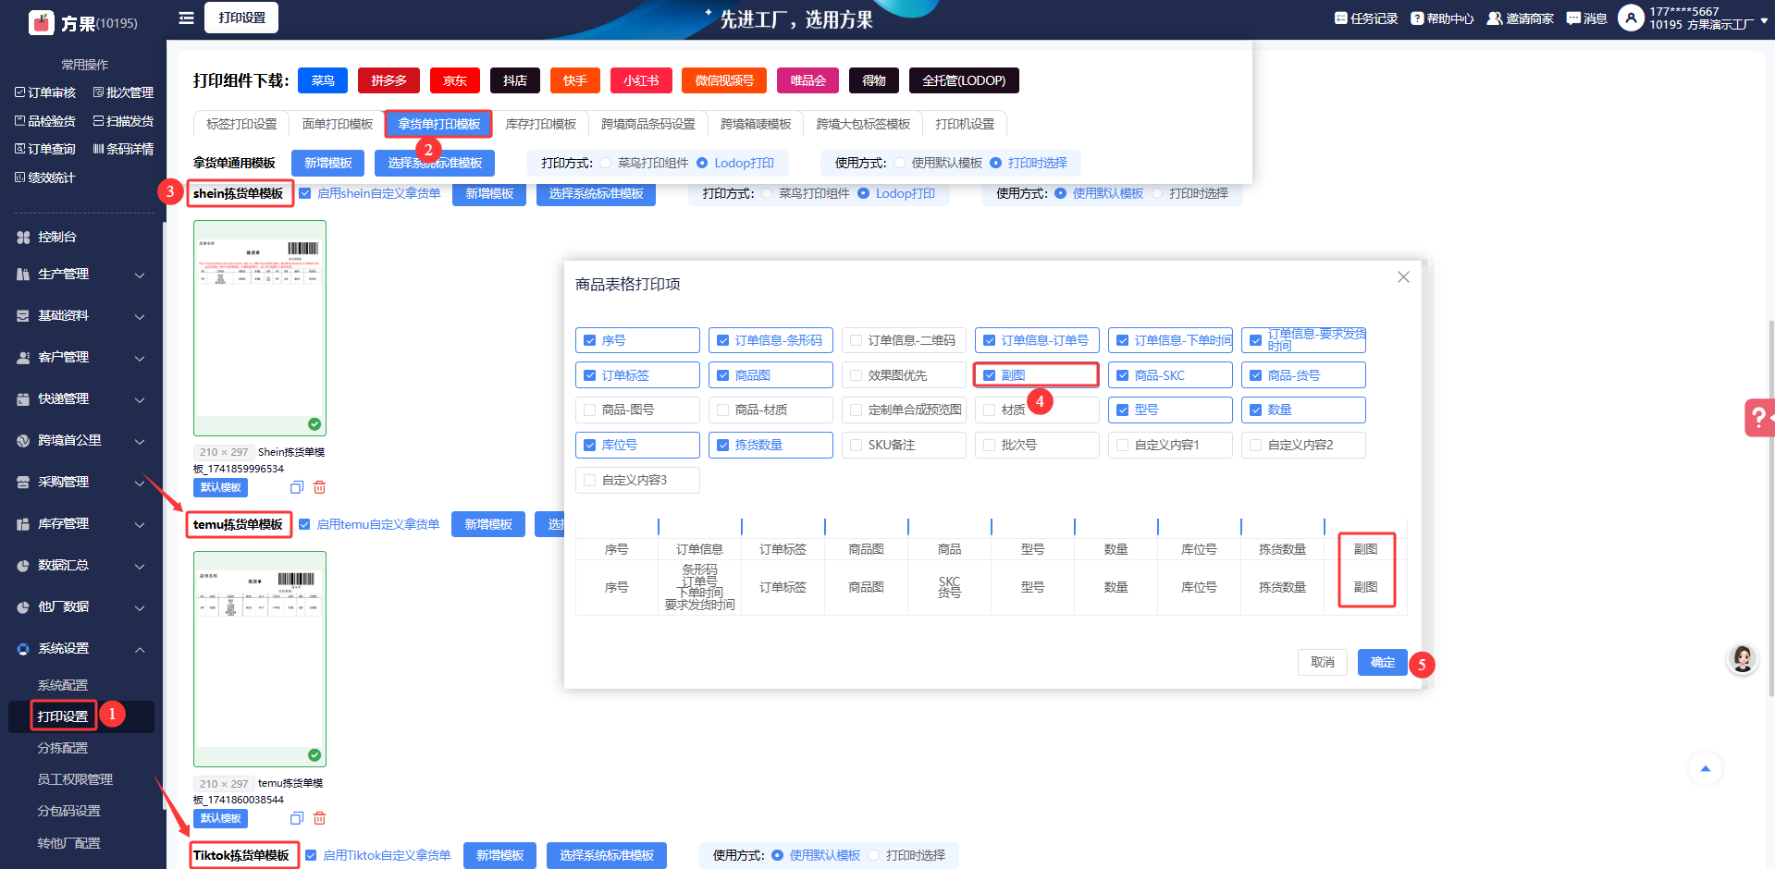Click the scroll-to-top arrow button

pyautogui.click(x=1705, y=768)
